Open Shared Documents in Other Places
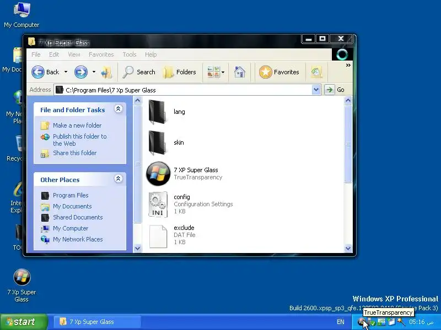 click(78, 217)
